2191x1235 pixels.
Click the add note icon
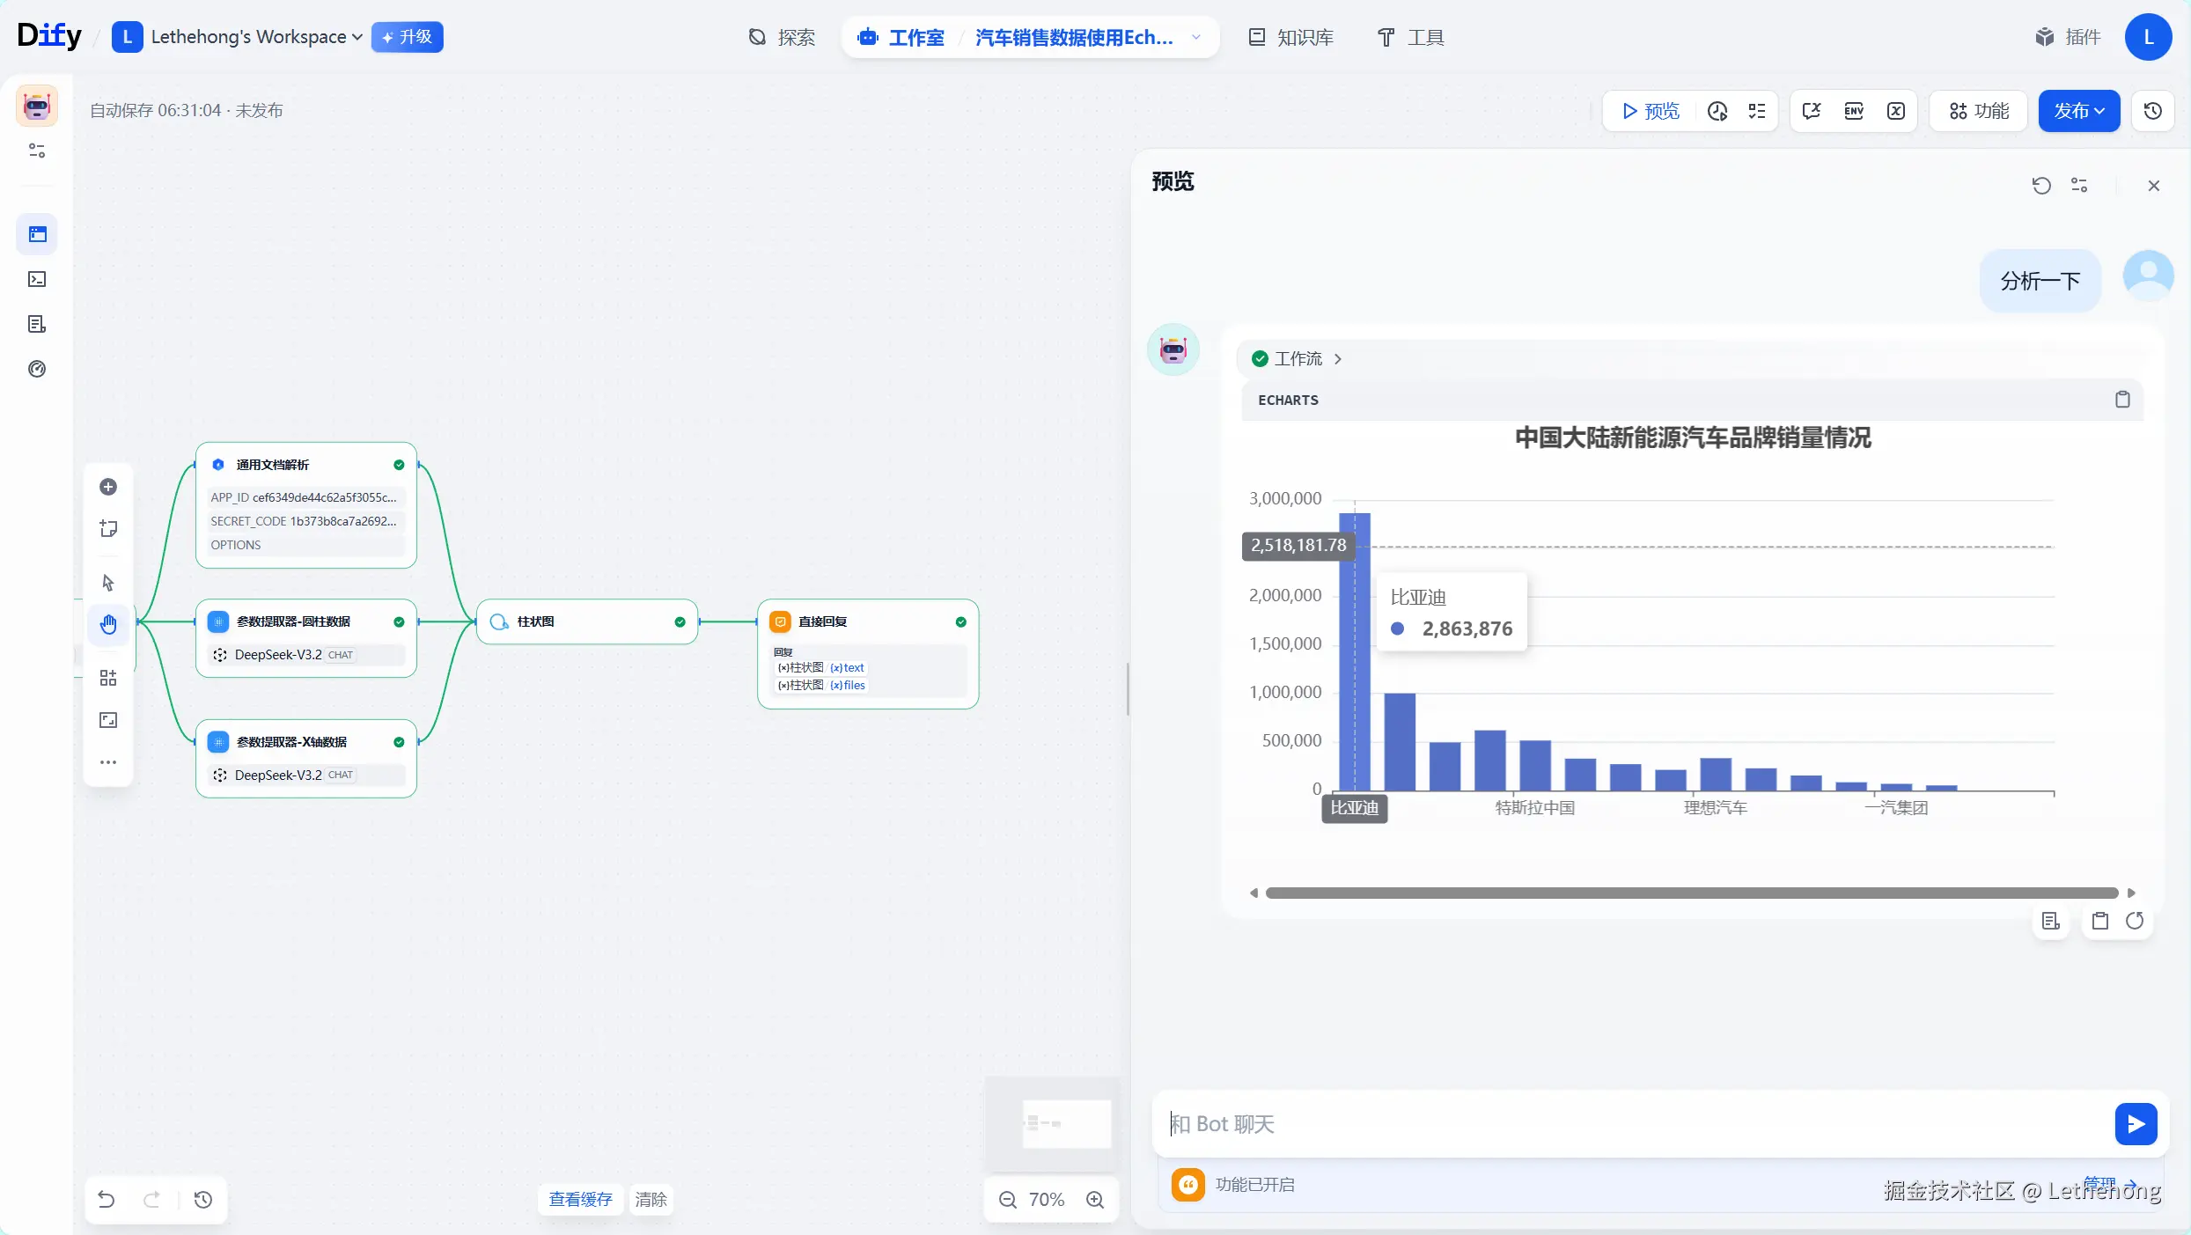(108, 529)
